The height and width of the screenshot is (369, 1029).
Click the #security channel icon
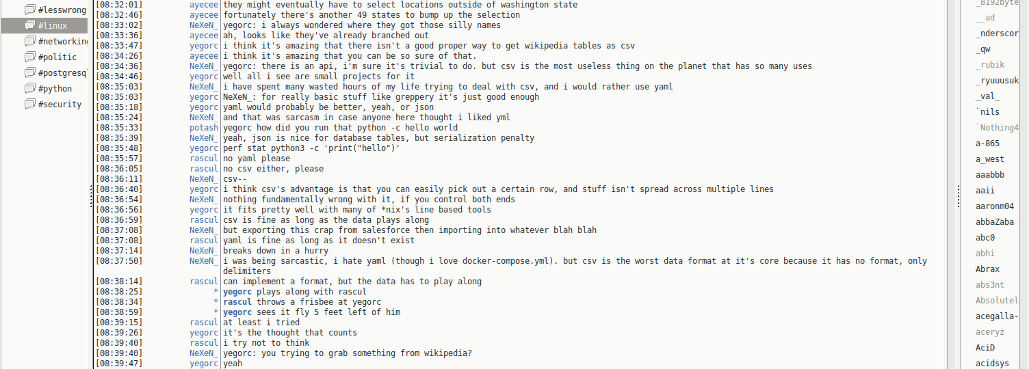29,104
